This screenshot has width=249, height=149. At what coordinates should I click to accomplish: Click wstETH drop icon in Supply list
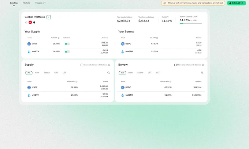pyautogui.click(x=29, y=95)
